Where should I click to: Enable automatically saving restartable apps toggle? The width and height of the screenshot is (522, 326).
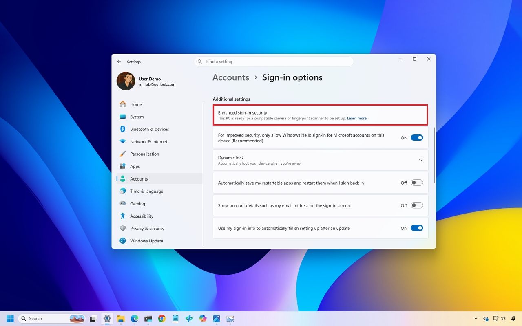(417, 183)
